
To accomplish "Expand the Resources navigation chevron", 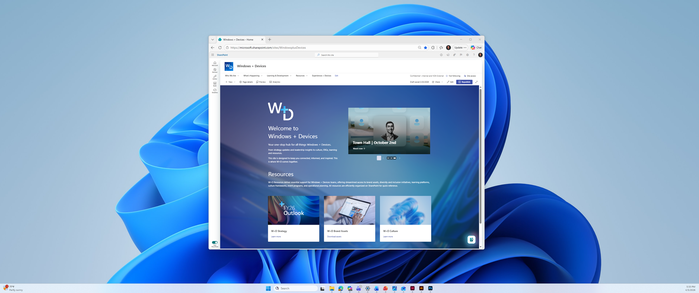I will coord(307,76).
